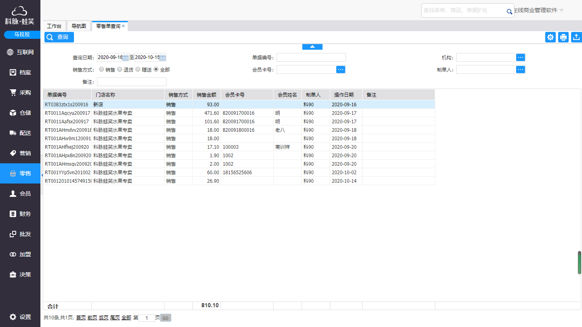Open the start date calendar picker
The height and width of the screenshot is (327, 582).
(125, 57)
